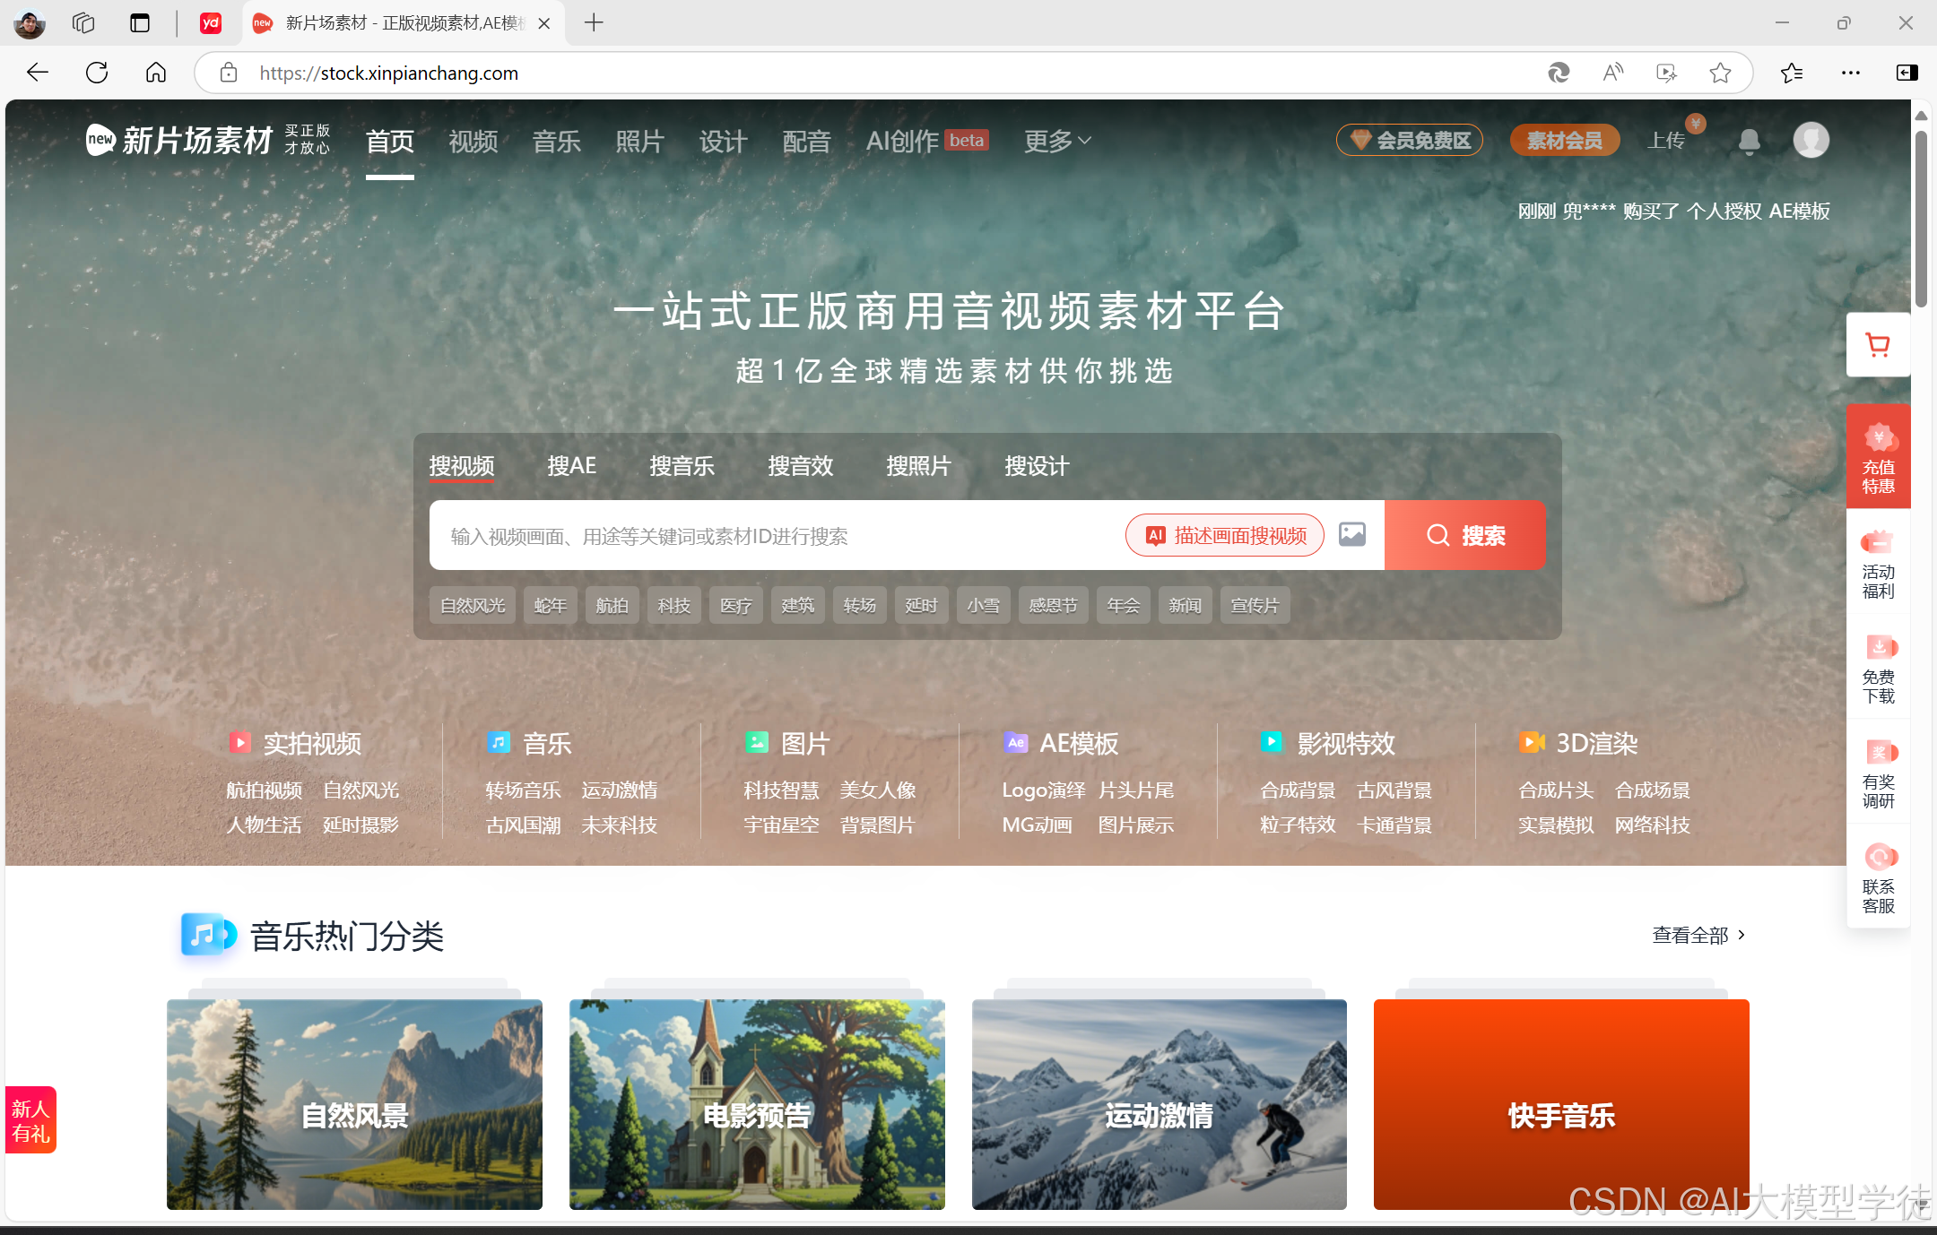The height and width of the screenshot is (1235, 1937).
Task: Open browser Settings and more menu
Action: [1850, 73]
